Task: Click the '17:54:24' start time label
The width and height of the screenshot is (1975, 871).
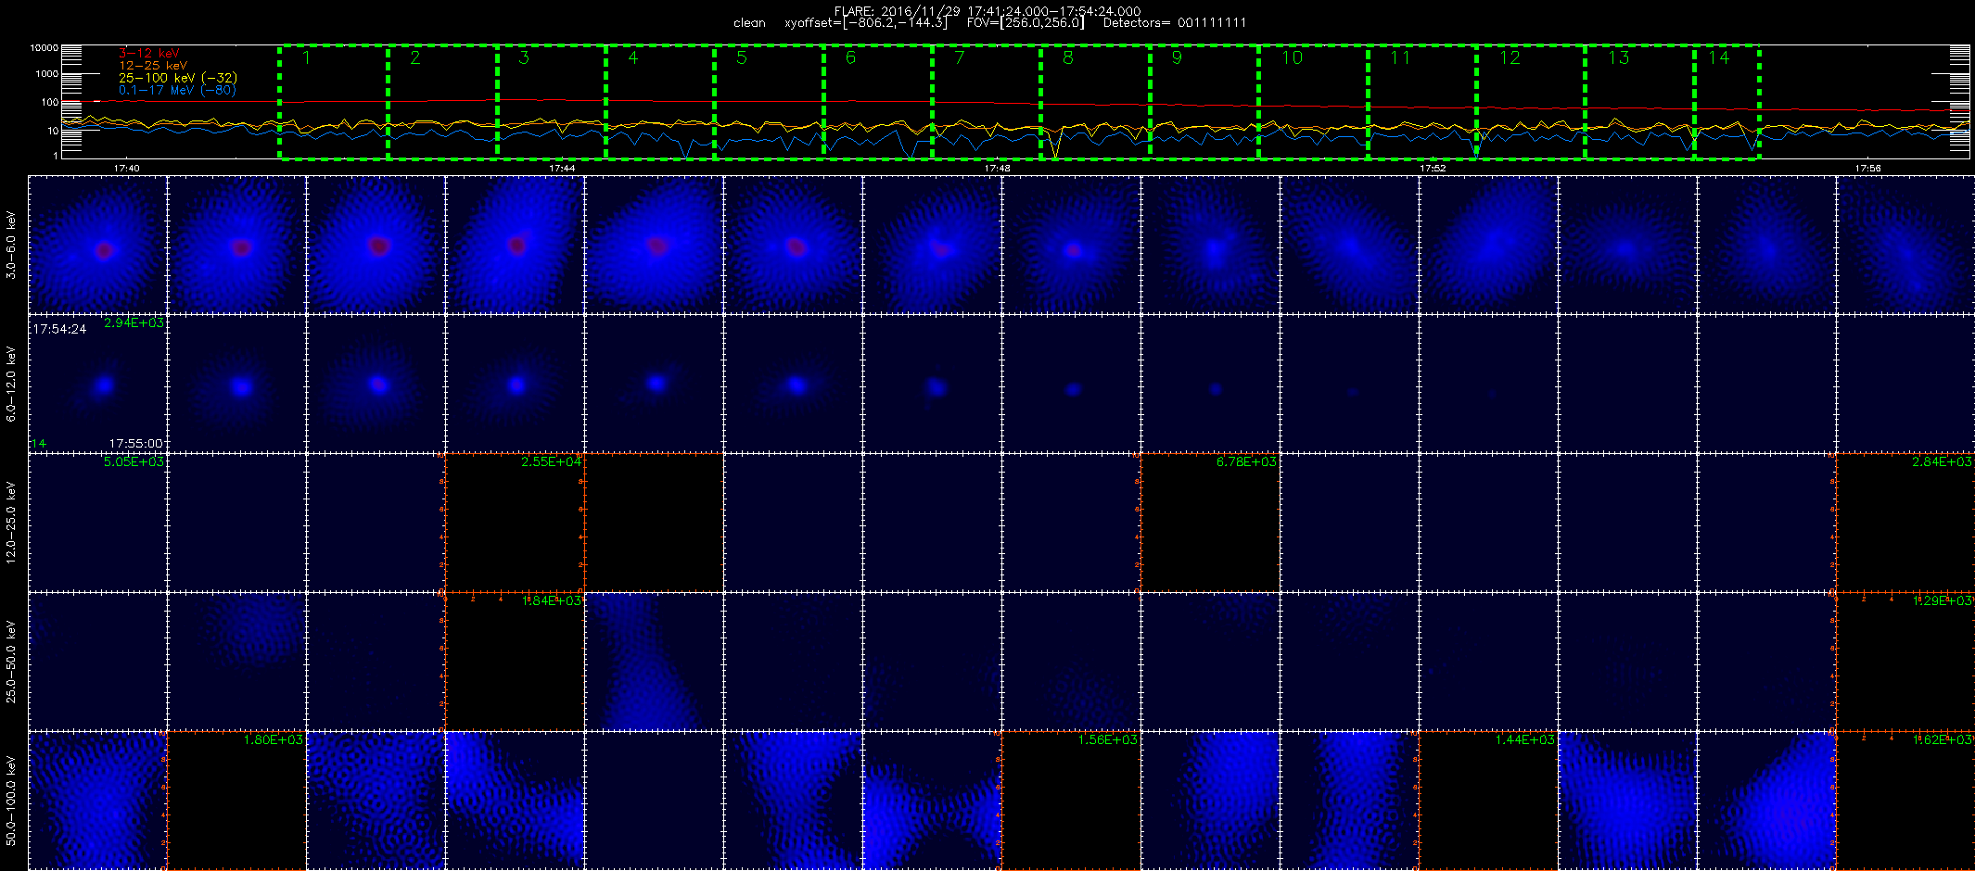Action: pyautogui.click(x=59, y=329)
